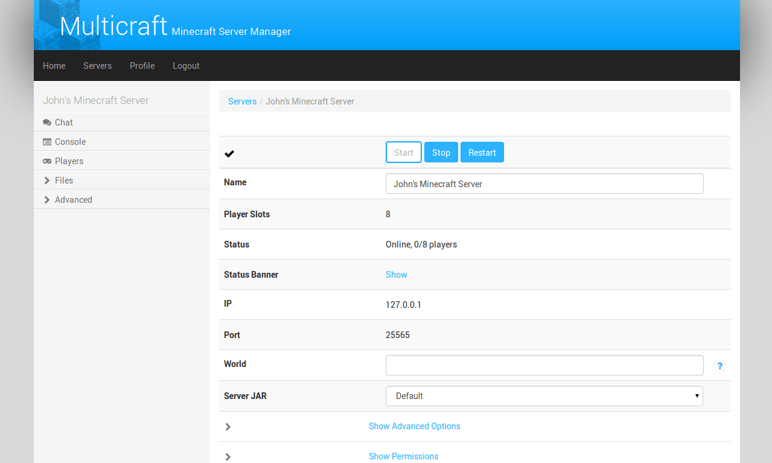772x463 pixels.
Task: Click the 'World' row label
Action: 235,364
